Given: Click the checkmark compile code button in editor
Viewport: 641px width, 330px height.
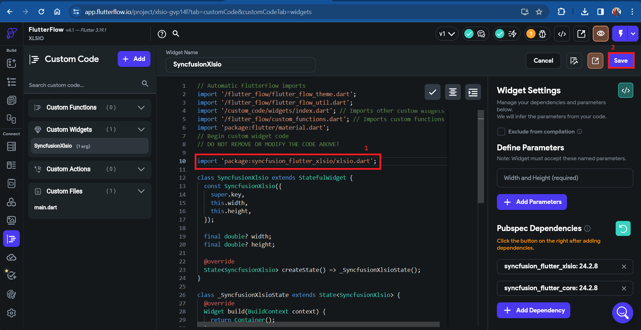Looking at the screenshot, I should (x=433, y=92).
